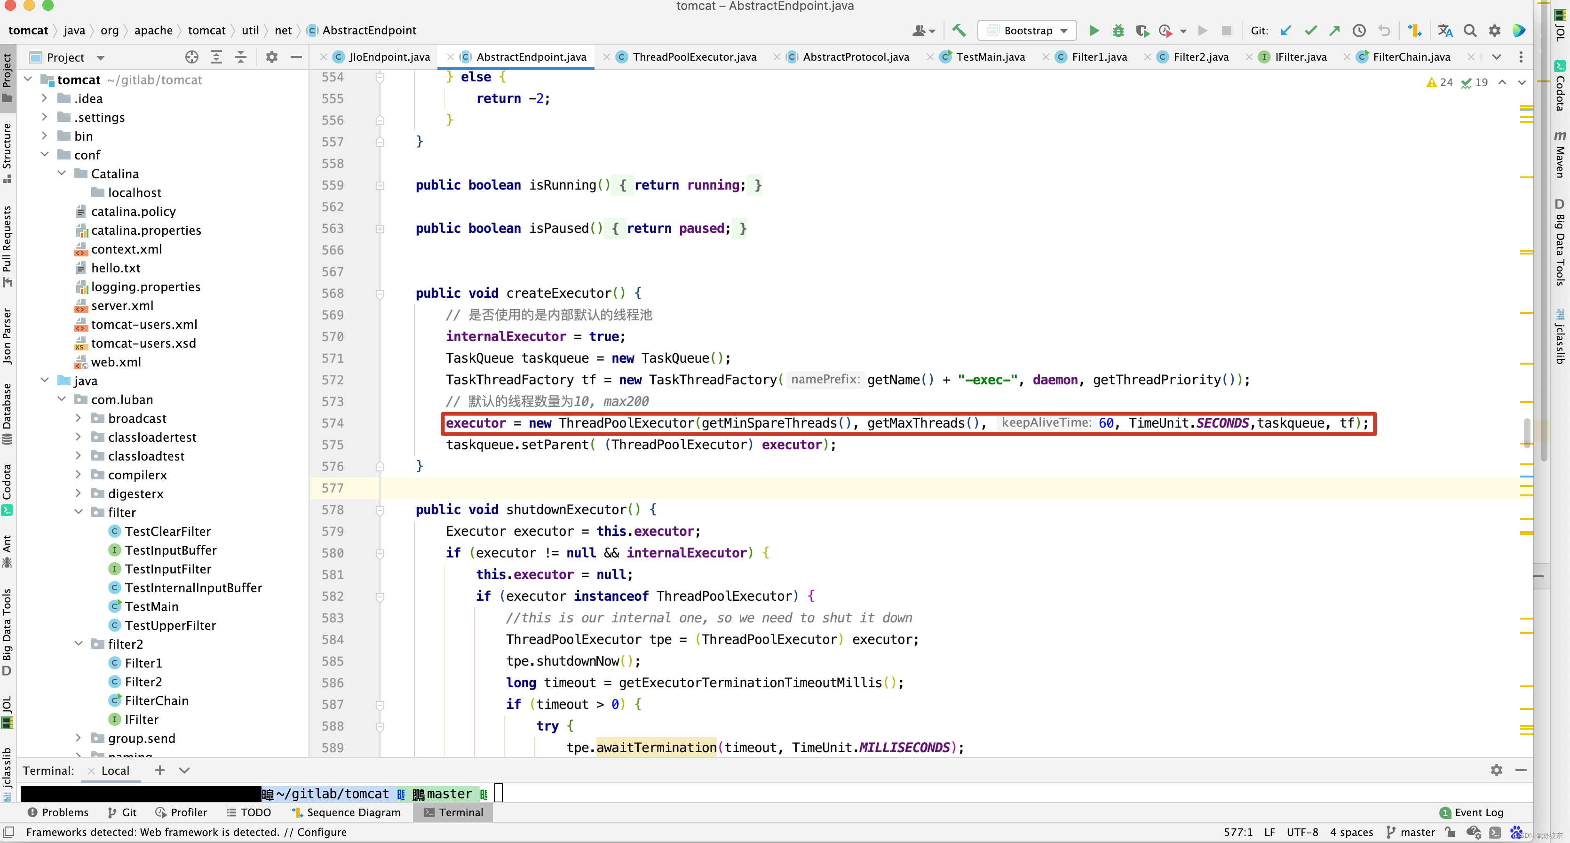Push commits with green arrow
The height and width of the screenshot is (843, 1570).
(x=1335, y=31)
